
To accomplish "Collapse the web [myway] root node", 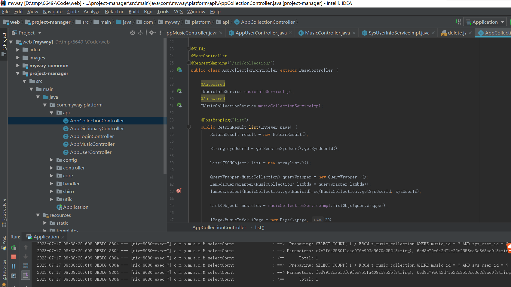I will coord(11,42).
